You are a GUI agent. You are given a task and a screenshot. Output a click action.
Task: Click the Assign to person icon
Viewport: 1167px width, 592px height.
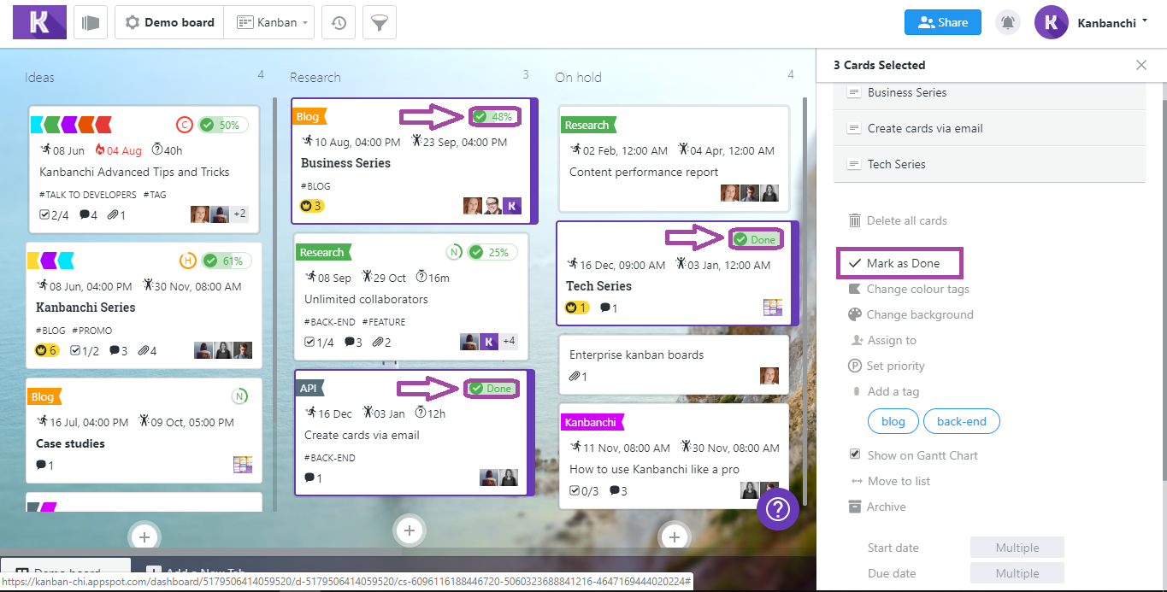click(856, 340)
